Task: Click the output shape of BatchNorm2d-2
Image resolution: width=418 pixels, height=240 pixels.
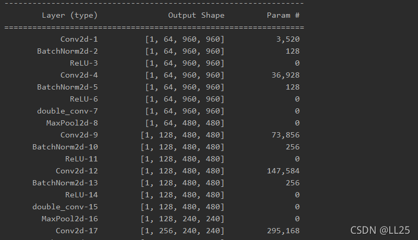Action: click(x=185, y=52)
